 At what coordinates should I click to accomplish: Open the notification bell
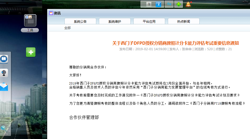point(188,4)
